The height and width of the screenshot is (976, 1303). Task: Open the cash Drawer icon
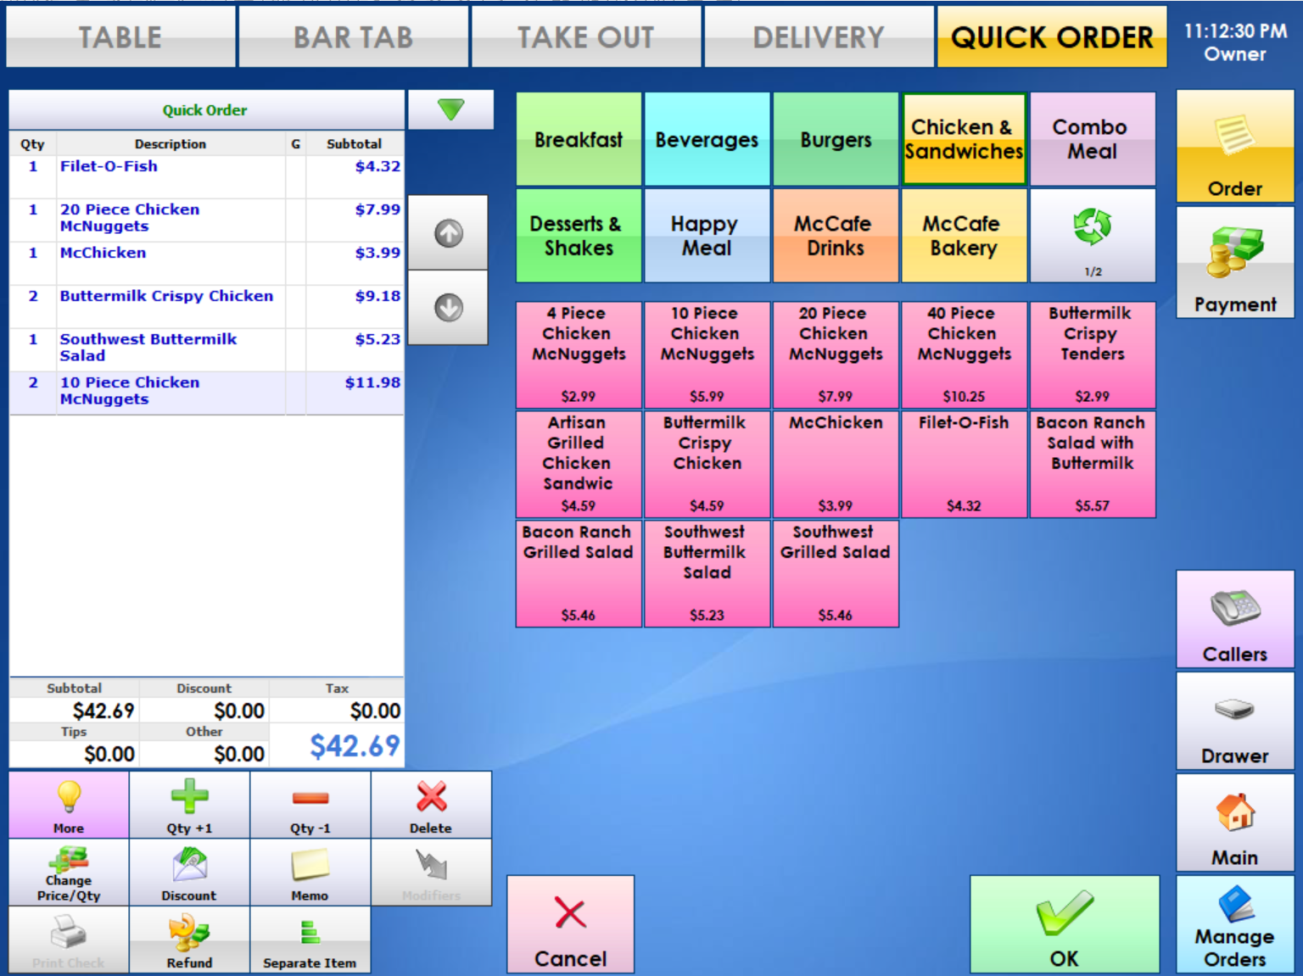(1235, 722)
